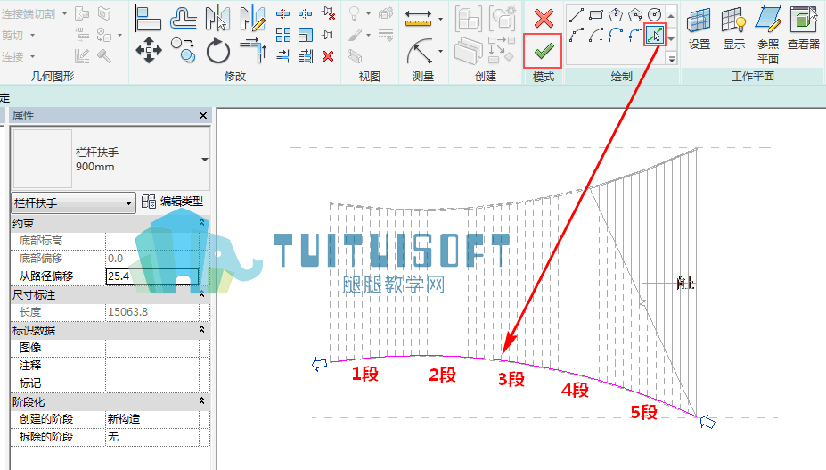The width and height of the screenshot is (826, 470).
Task: Select the Align tool in Modify panel
Action: coord(148,18)
